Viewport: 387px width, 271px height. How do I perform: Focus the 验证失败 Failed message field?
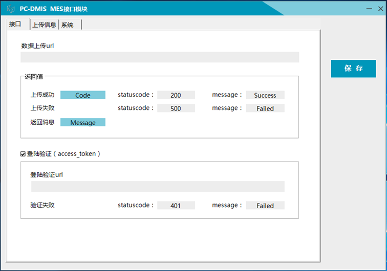[265, 206]
